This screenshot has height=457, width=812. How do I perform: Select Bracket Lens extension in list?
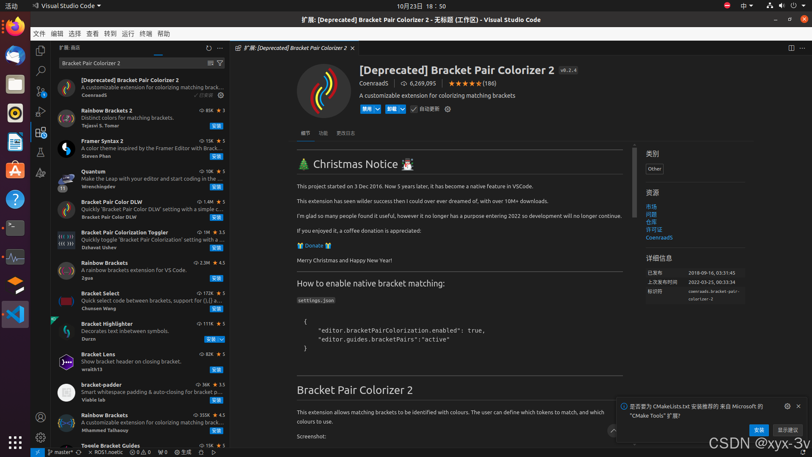[x=141, y=362]
